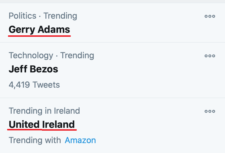Viewport: 225px width, 153px height.
Task: Open the Gerry Adams trending topic
Action: [x=39, y=30]
